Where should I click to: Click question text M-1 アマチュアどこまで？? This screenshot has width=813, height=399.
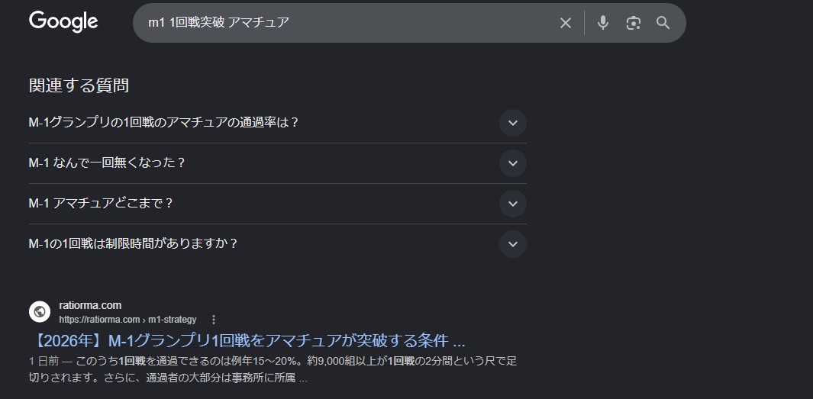point(101,203)
